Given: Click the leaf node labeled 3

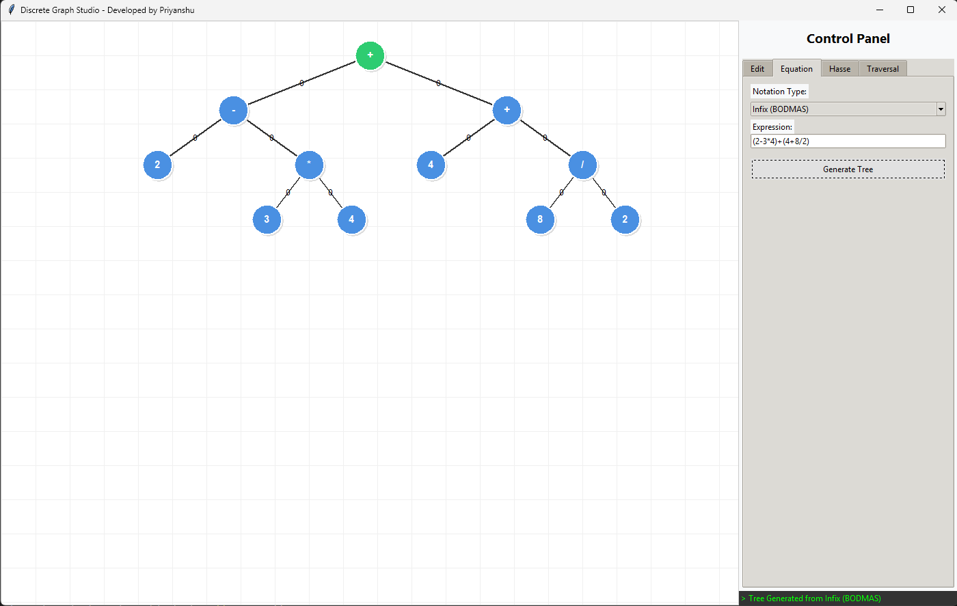Looking at the screenshot, I should 267,219.
